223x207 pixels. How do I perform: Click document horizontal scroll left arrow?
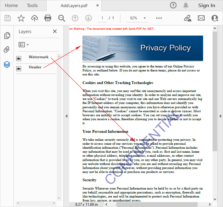pyautogui.click(x=106, y=205)
